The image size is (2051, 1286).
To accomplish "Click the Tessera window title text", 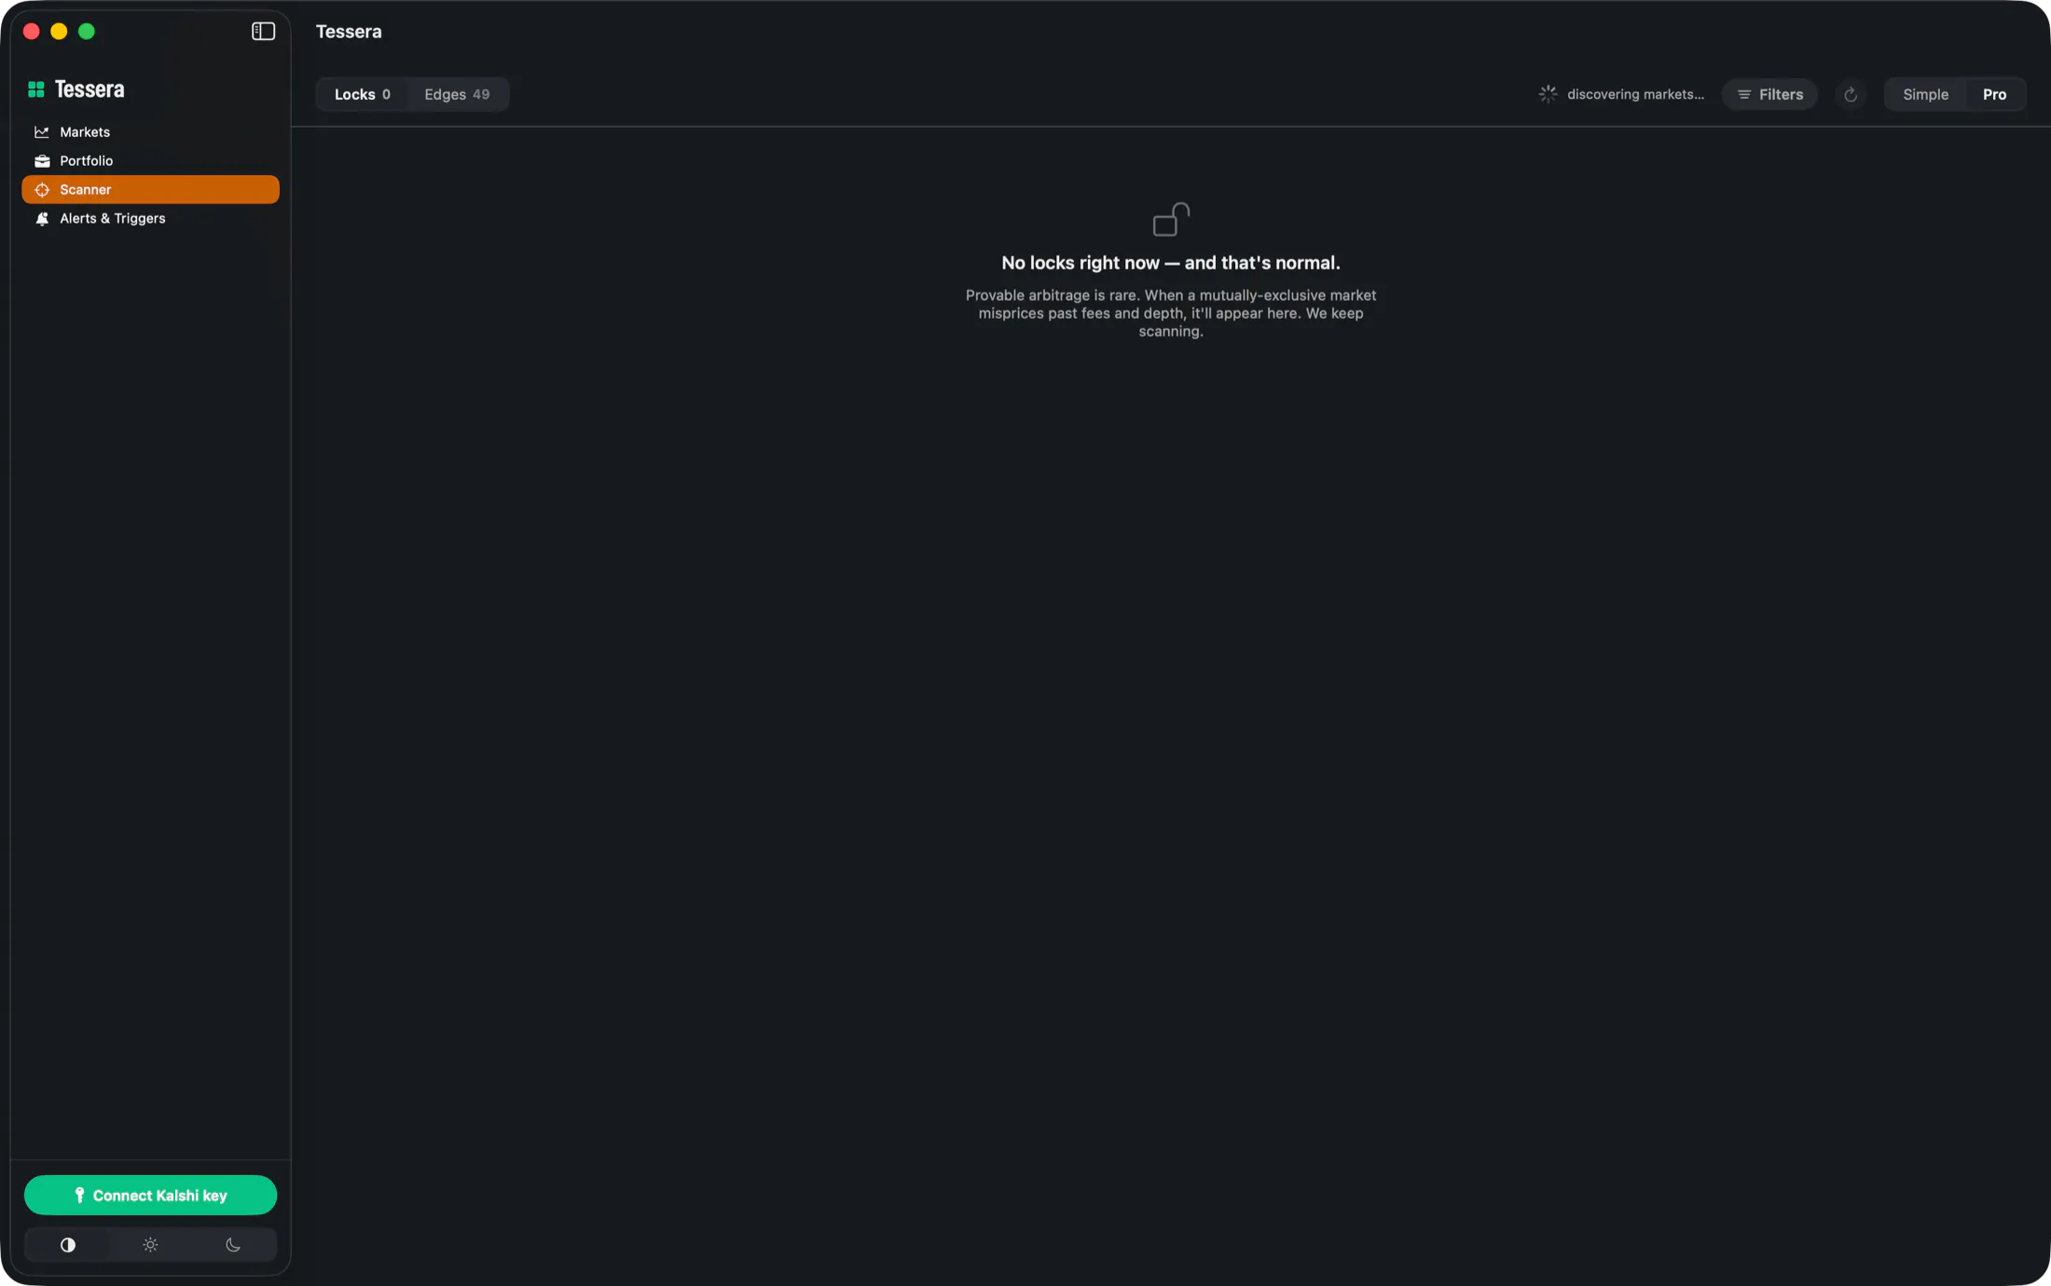I will pos(349,32).
